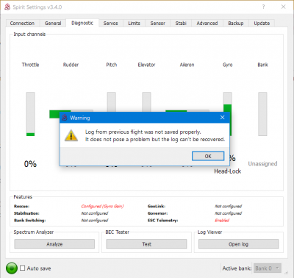Click the Bank channel level bar

click(x=262, y=114)
